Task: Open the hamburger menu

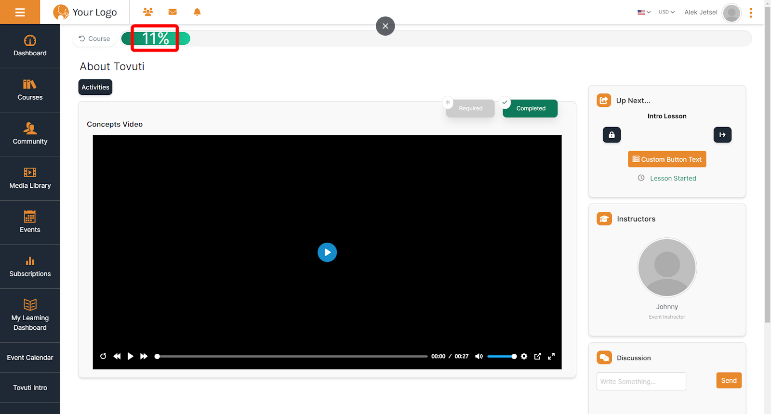Action: (x=20, y=12)
